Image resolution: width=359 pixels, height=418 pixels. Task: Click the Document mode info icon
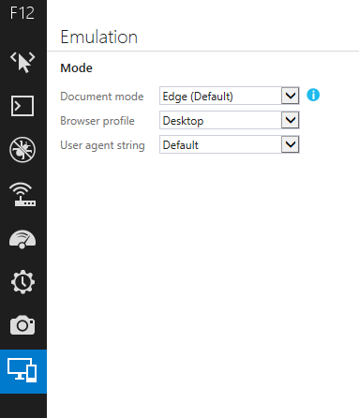pyautogui.click(x=313, y=95)
